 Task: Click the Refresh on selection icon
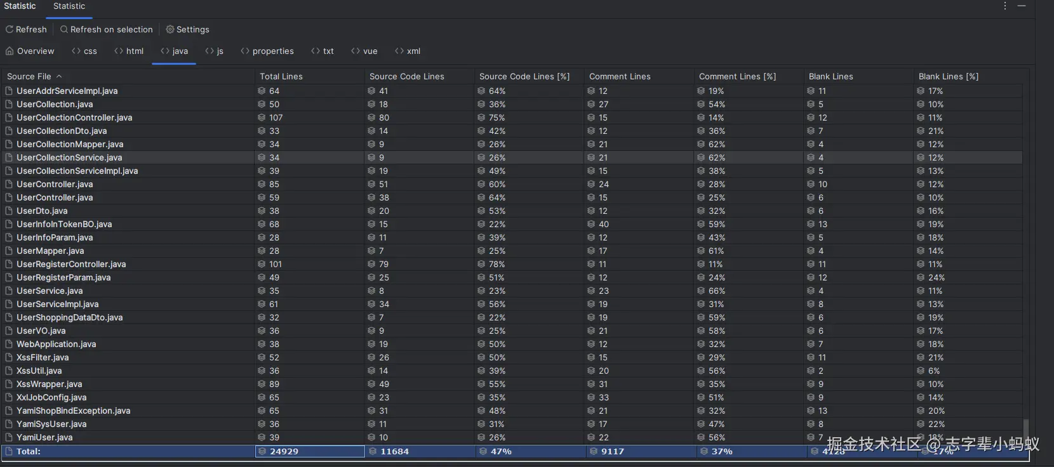(x=64, y=29)
